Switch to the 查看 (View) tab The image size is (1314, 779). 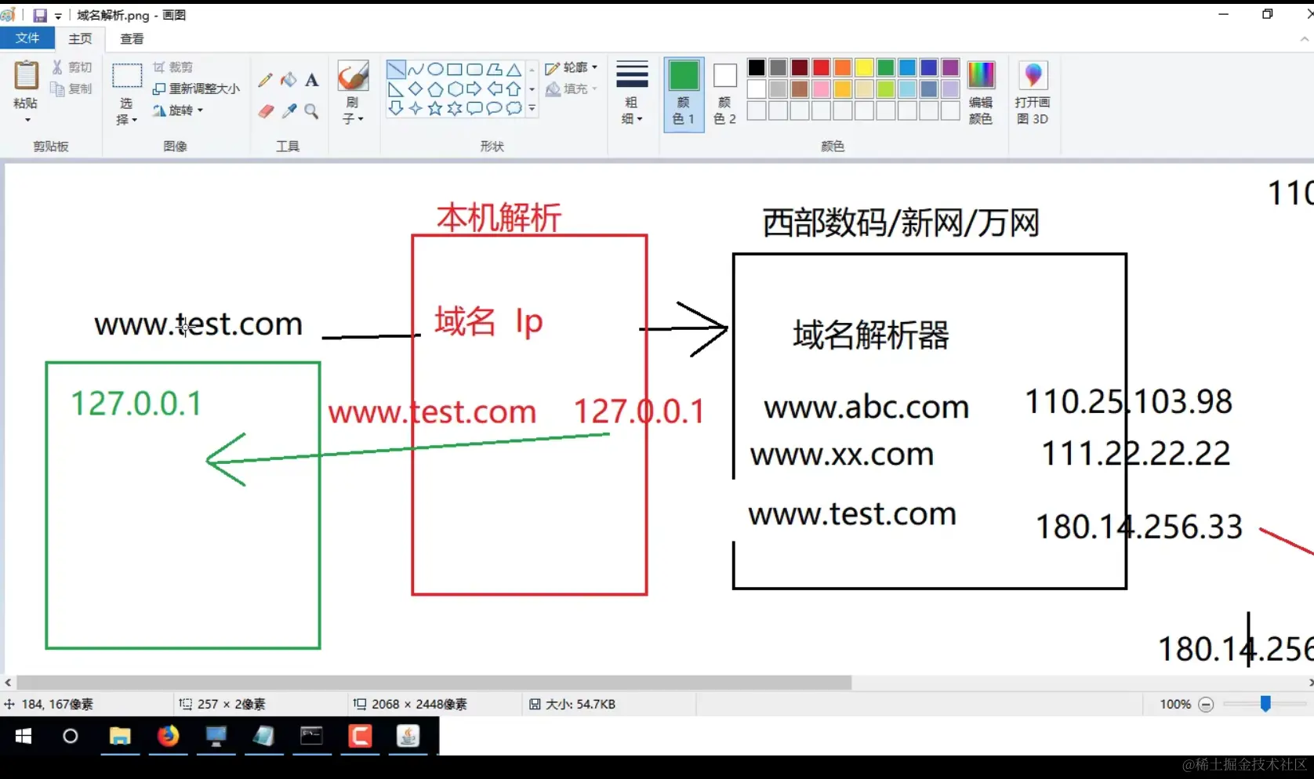pyautogui.click(x=131, y=38)
